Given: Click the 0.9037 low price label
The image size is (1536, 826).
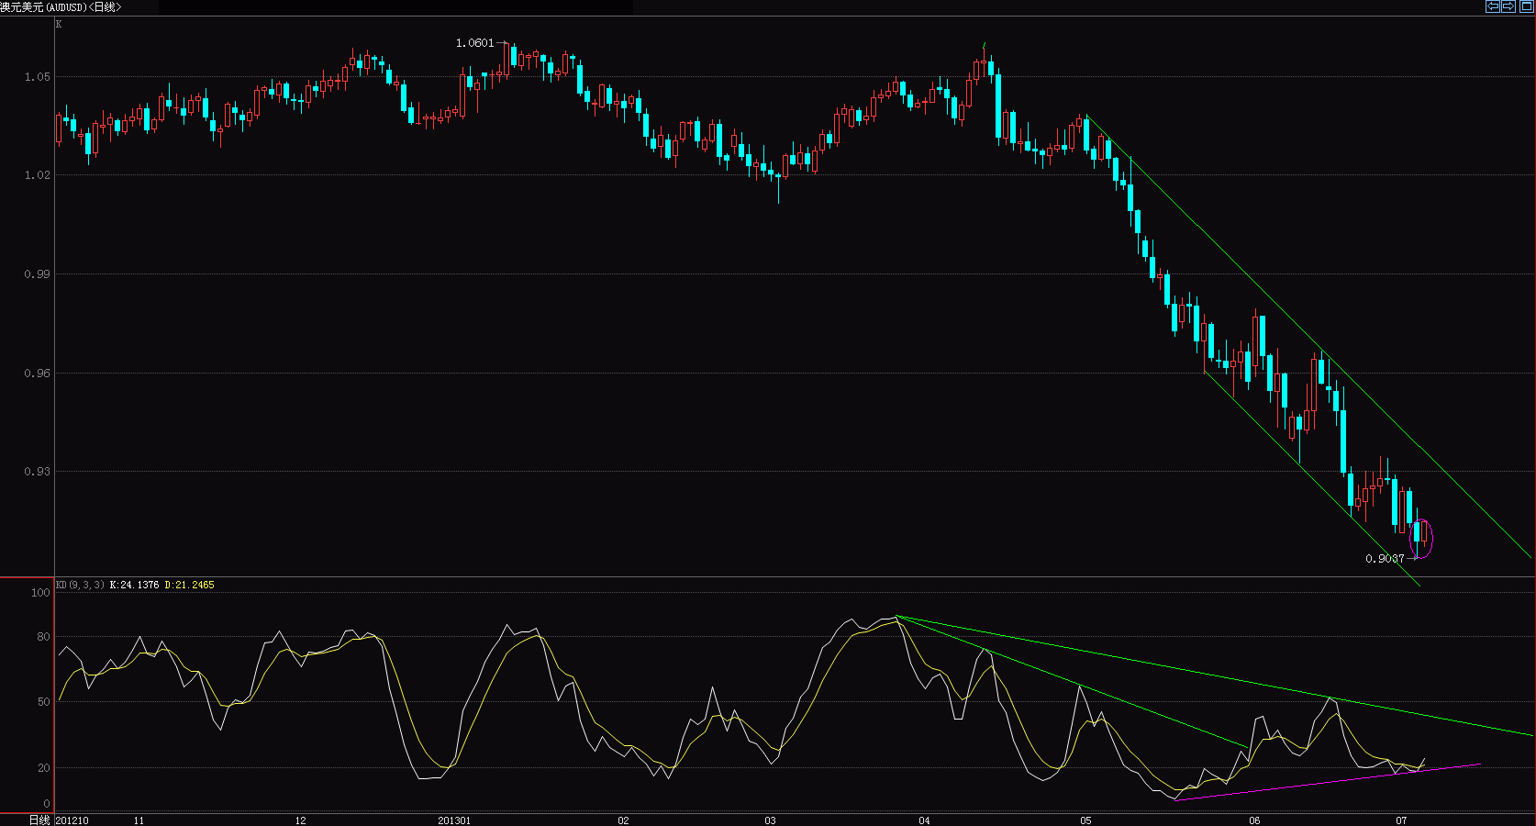Looking at the screenshot, I should pyautogui.click(x=1385, y=559).
